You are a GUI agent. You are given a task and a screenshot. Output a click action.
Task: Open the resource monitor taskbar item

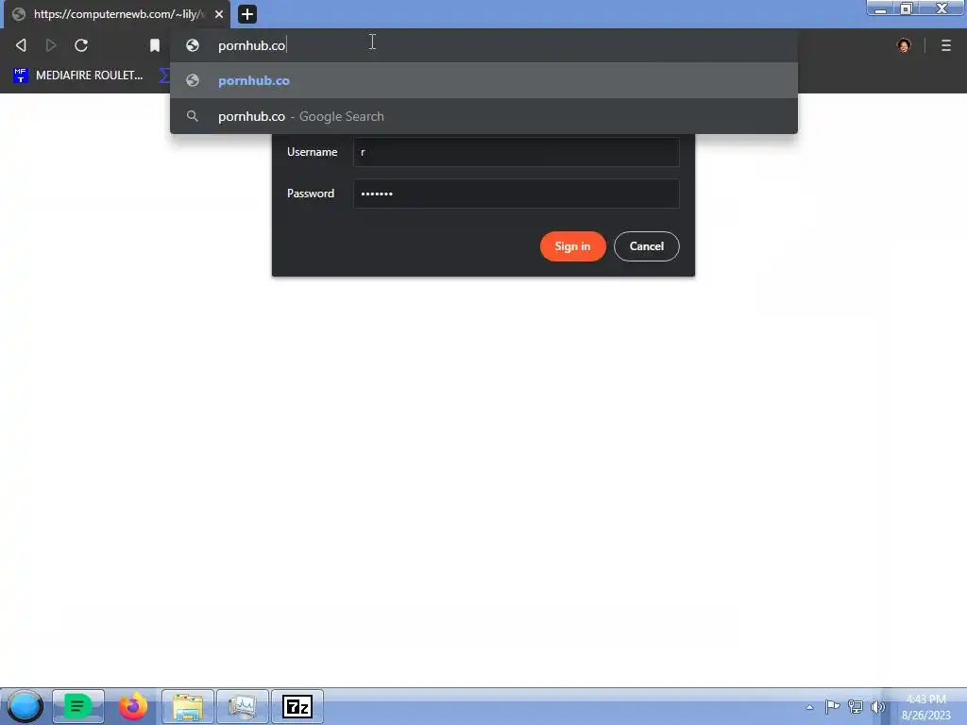coord(243,706)
